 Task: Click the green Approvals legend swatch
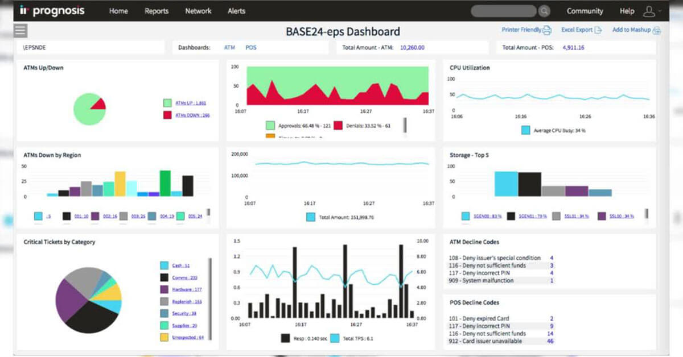pyautogui.click(x=270, y=125)
